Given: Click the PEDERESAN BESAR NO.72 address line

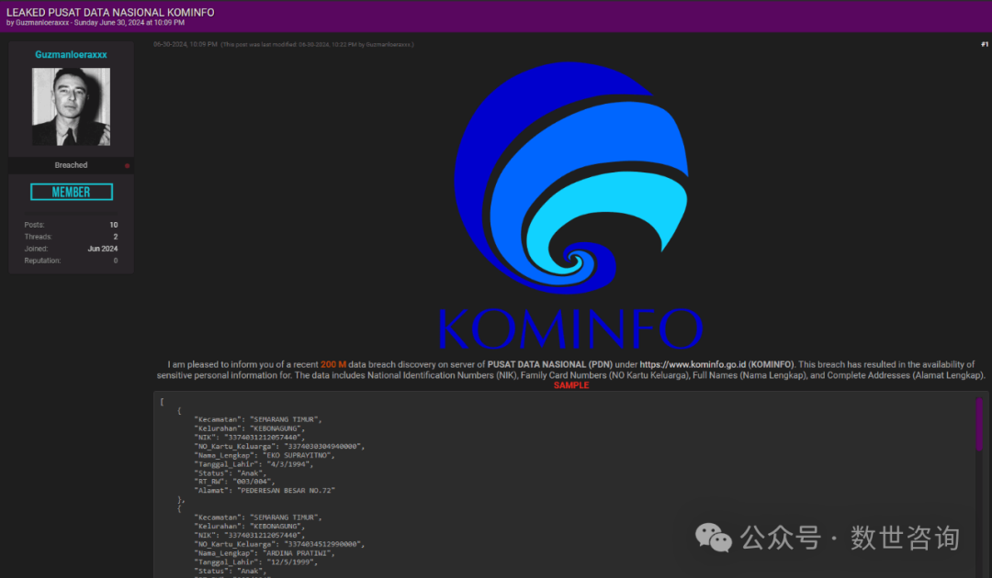Looking at the screenshot, I should point(265,491).
